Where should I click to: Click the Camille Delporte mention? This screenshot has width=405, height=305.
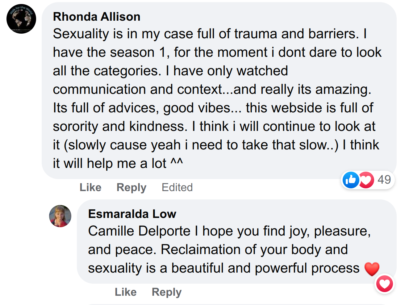[x=139, y=231]
